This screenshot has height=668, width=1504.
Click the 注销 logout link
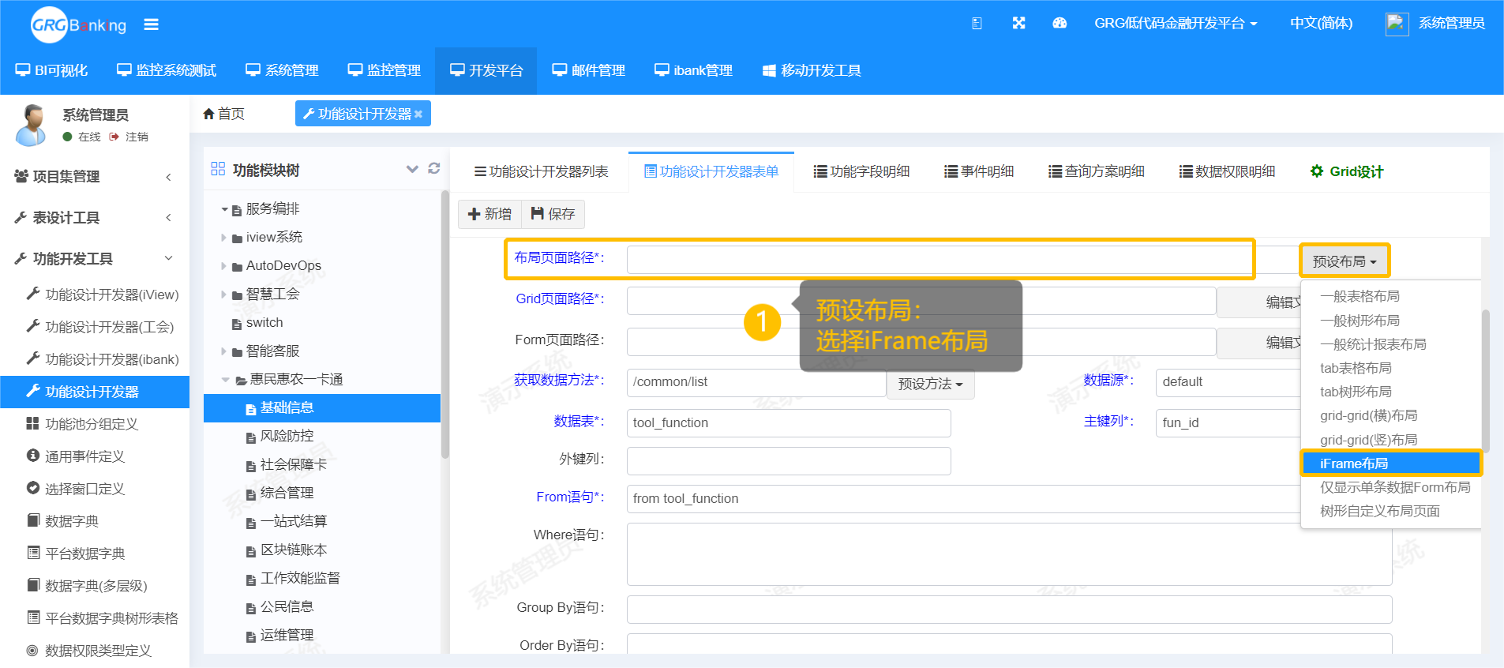pos(137,137)
